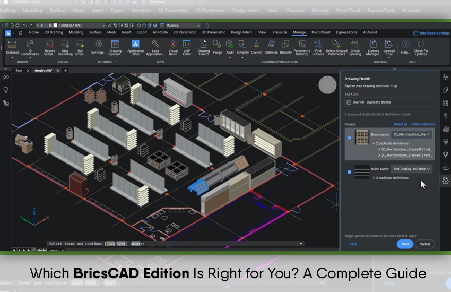Click the search magnifier near BricsCAD logo
451x292 pixels.
[x=20, y=33]
